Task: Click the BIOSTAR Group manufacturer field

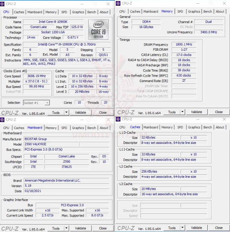Action: pyautogui.click(x=66, y=139)
